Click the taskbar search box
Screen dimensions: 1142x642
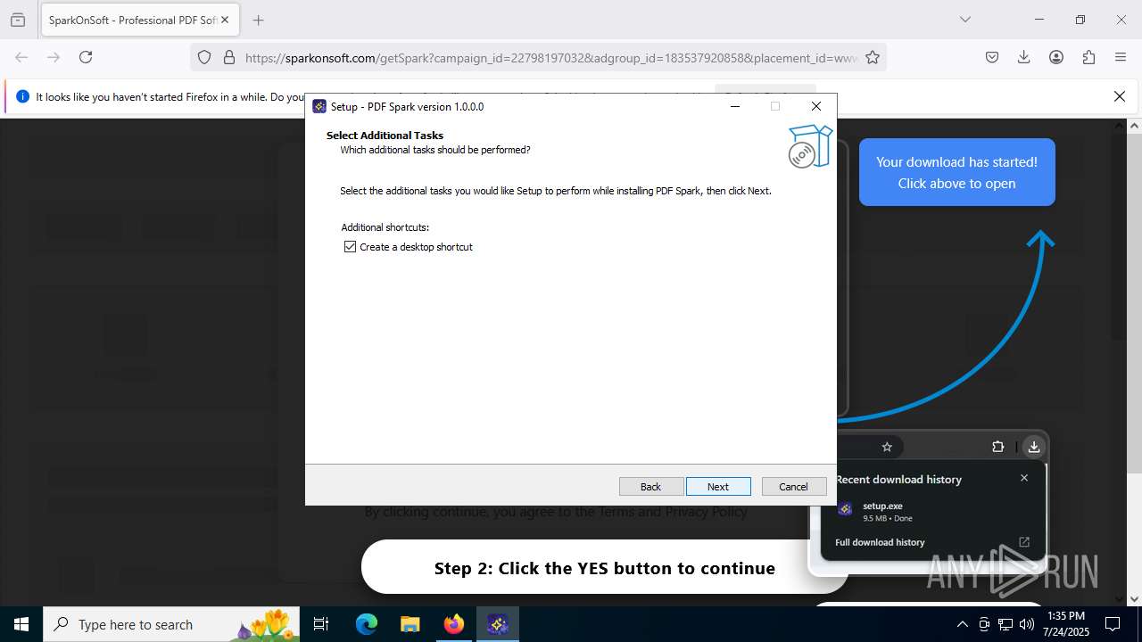click(x=172, y=624)
